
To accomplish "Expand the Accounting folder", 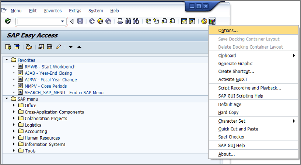I will (x=14, y=131).
